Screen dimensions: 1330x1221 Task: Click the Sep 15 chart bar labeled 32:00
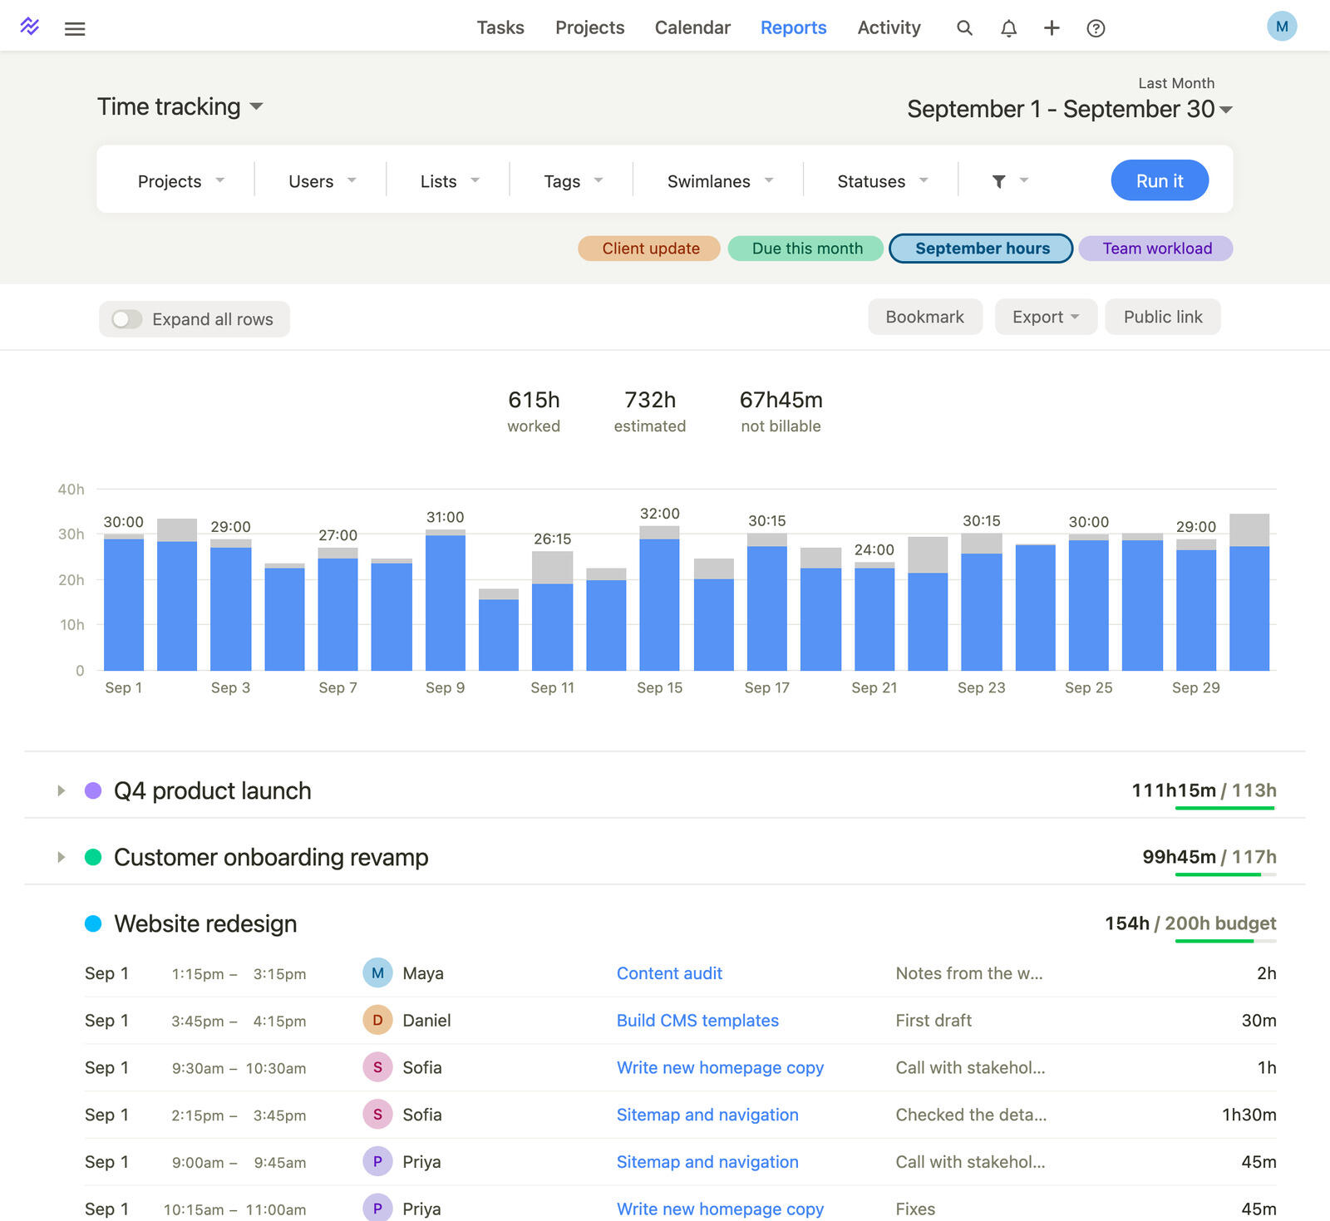tap(660, 598)
